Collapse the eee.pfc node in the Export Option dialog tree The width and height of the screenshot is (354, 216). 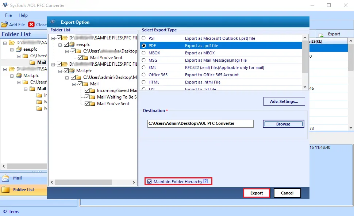coord(60,45)
